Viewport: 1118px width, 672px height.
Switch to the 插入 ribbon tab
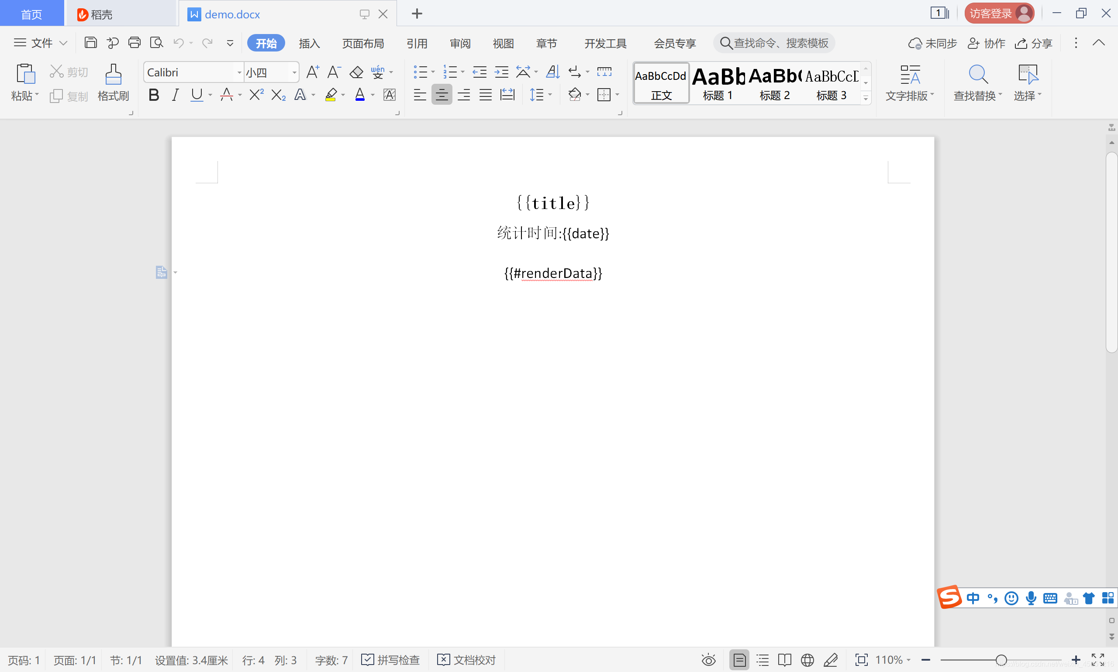pyautogui.click(x=310, y=43)
